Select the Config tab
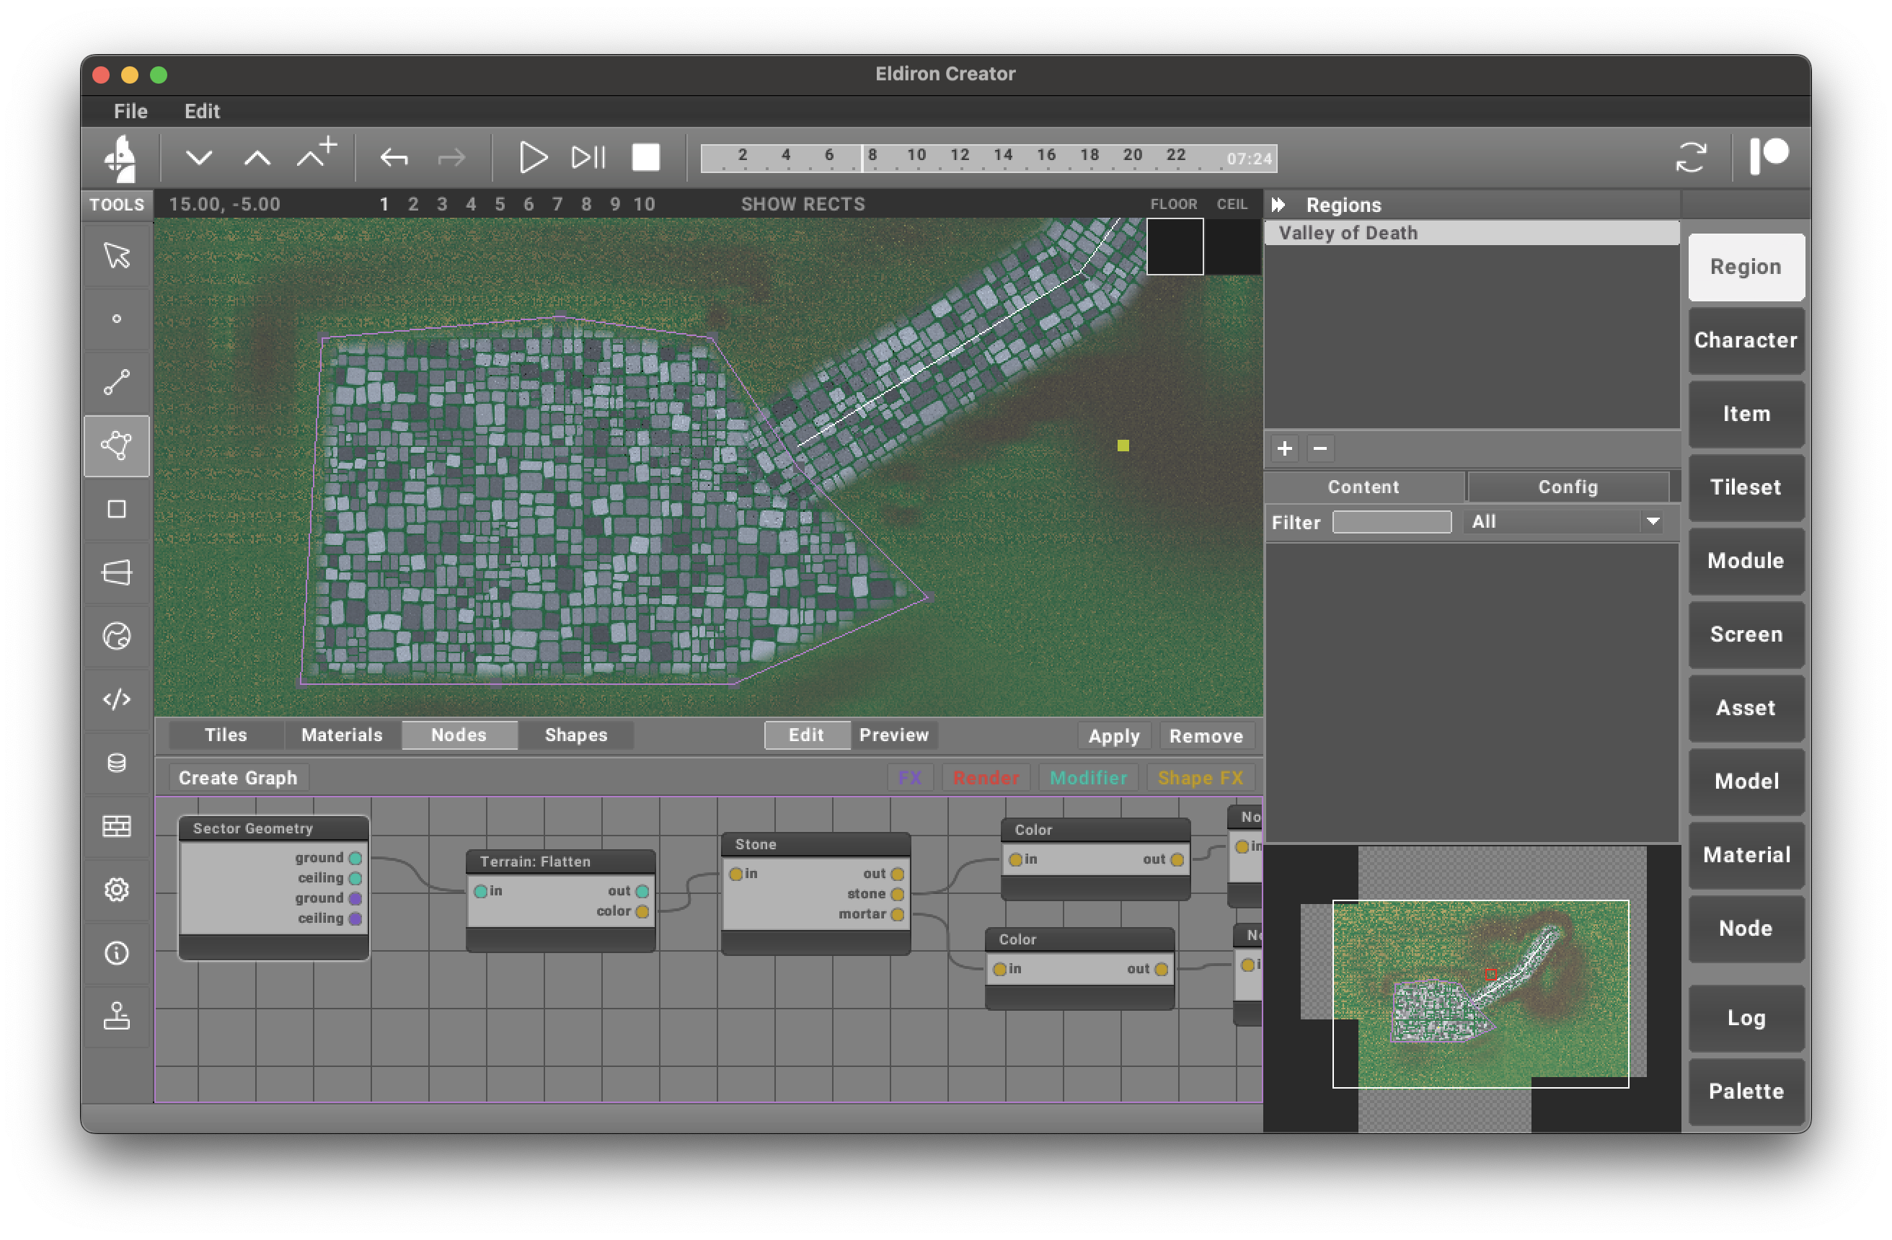1892x1240 pixels. [1568, 487]
